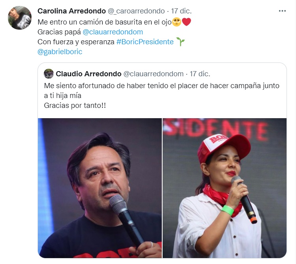Open the @gabrielboric mention

(x=60, y=52)
